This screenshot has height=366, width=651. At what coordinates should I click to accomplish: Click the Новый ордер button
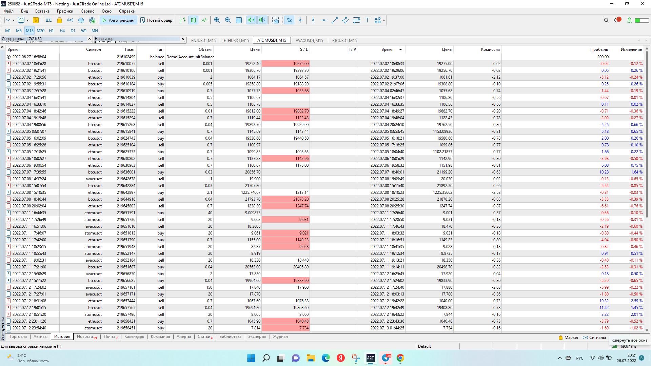pyautogui.click(x=156, y=20)
